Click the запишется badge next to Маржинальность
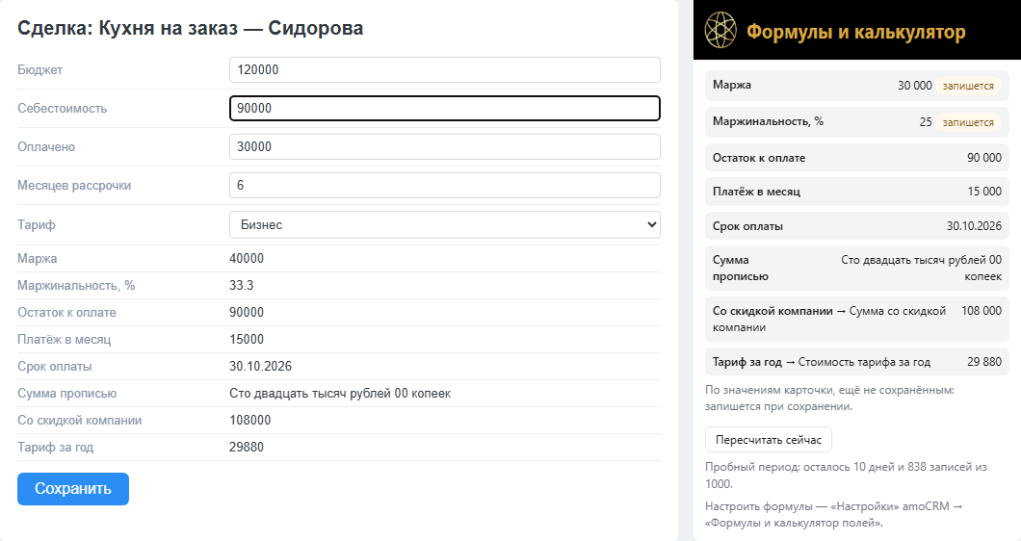1021x541 pixels. (968, 121)
